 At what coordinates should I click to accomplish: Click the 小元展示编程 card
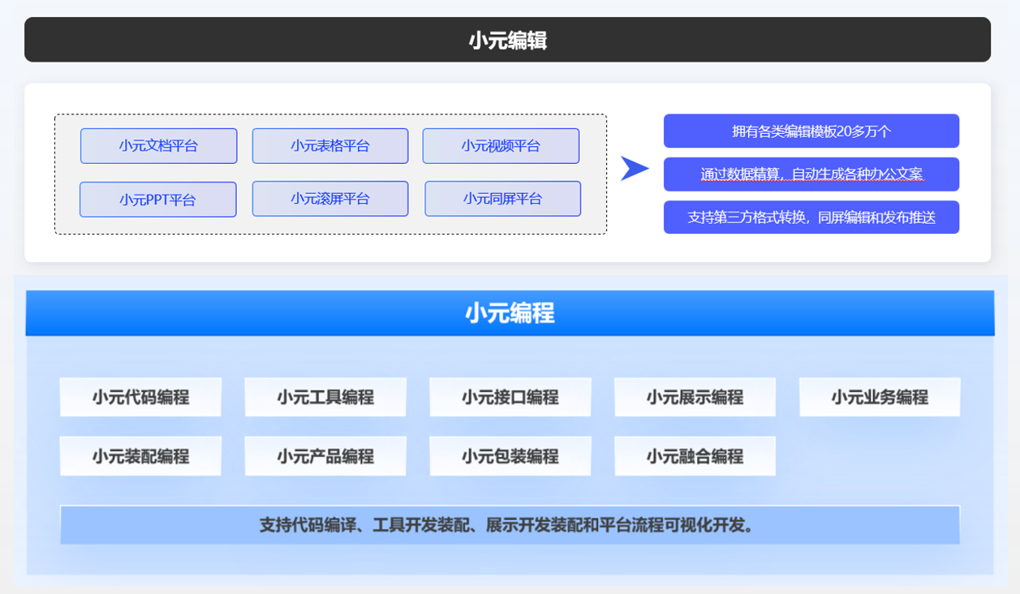[x=695, y=398]
